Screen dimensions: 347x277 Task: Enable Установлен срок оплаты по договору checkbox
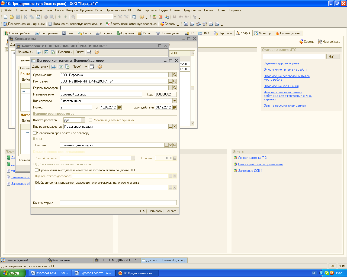(35, 133)
